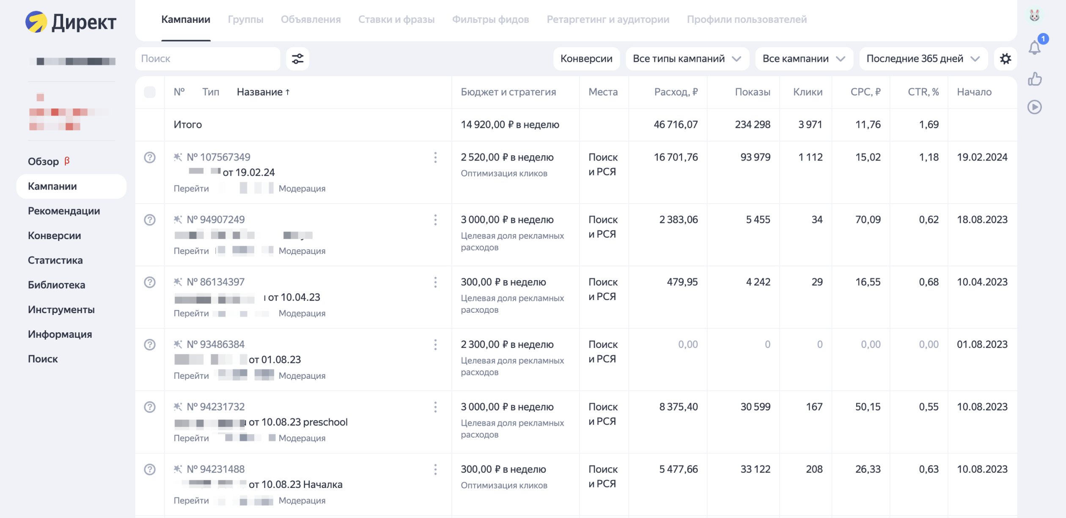The width and height of the screenshot is (1066, 518).
Task: Open the filter sliders icon next to search
Action: [298, 59]
